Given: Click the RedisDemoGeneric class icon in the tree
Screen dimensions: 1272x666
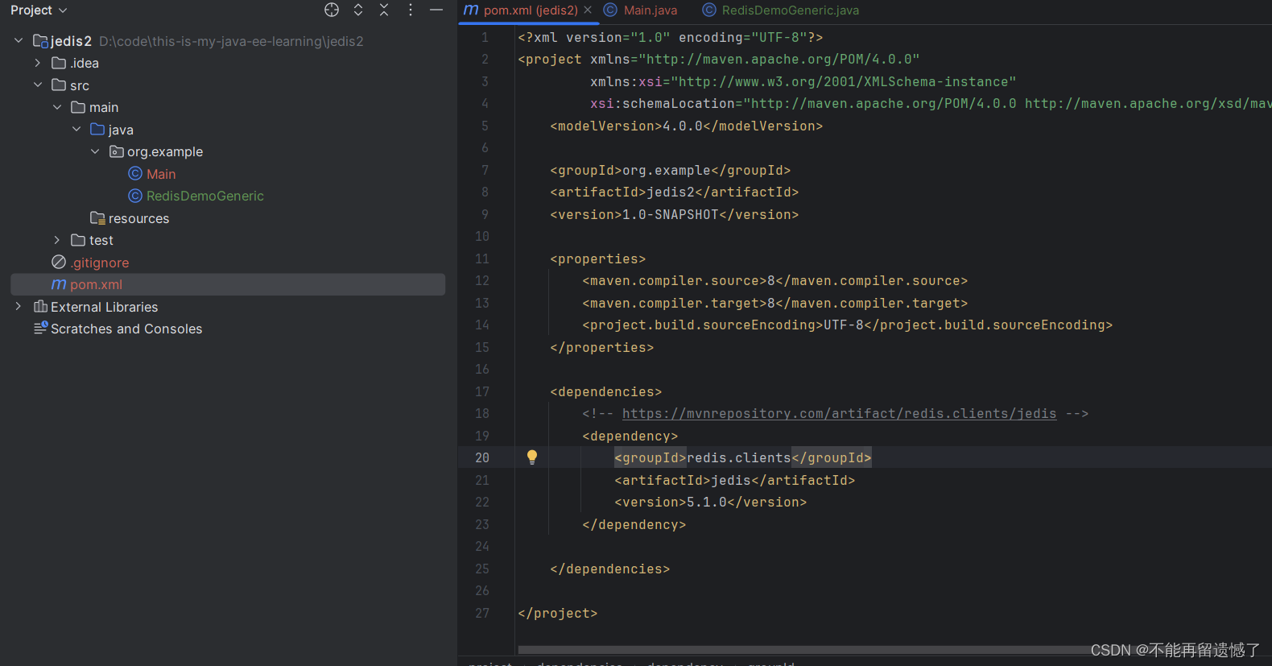Looking at the screenshot, I should point(135,196).
